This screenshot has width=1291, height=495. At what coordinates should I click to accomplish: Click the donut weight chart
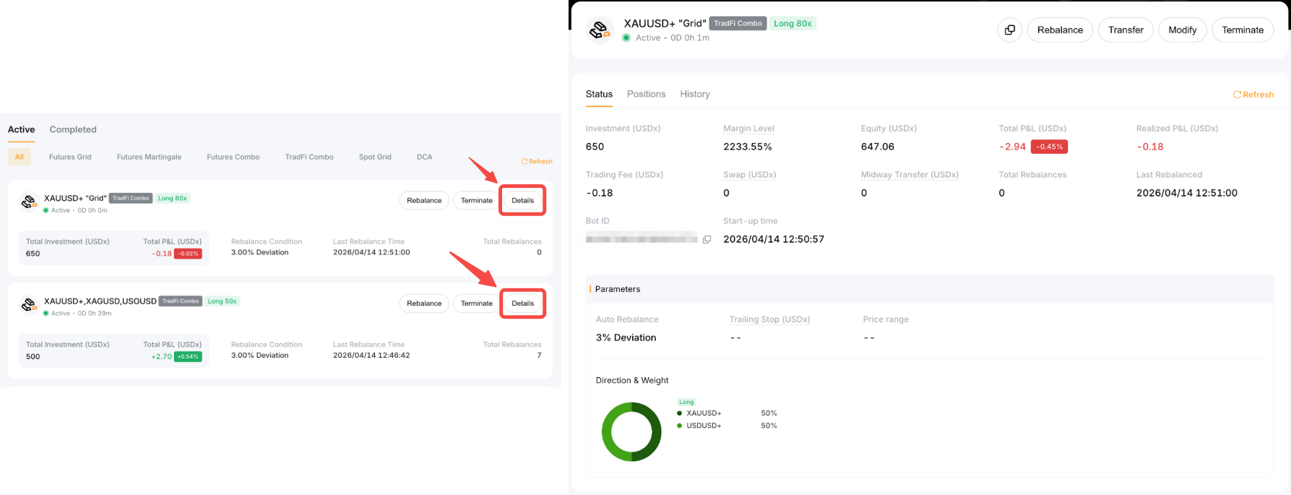click(x=631, y=431)
